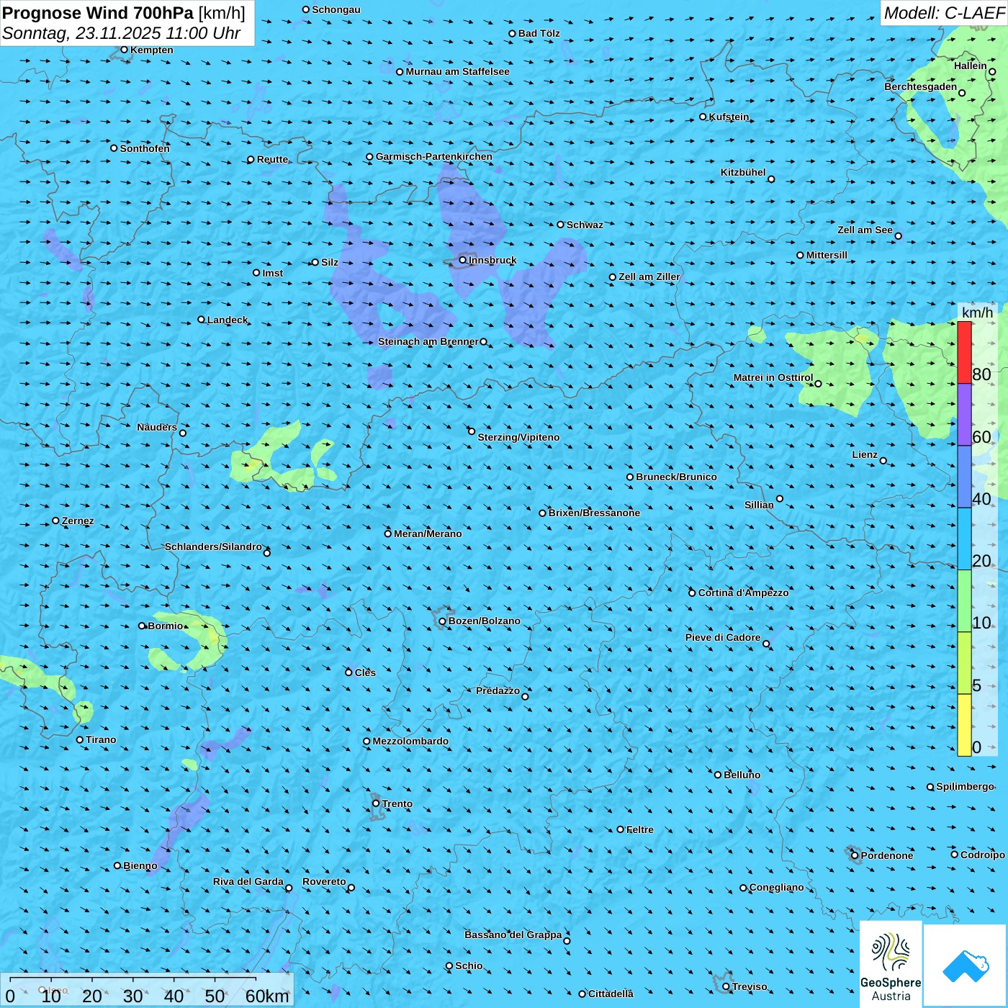The image size is (1008, 1008).
Task: Click the Kitzbühel label
Action: pos(743,172)
